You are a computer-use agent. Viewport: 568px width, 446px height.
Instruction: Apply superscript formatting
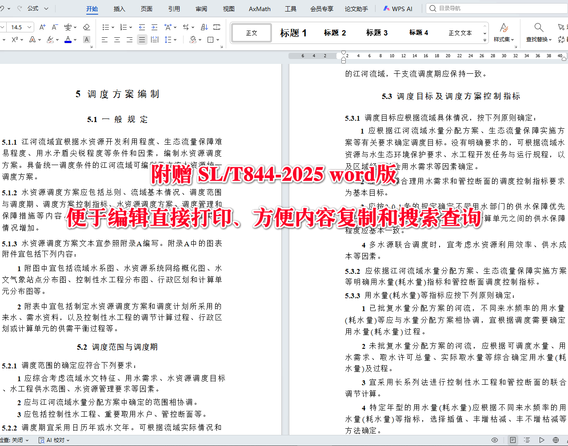point(14,39)
